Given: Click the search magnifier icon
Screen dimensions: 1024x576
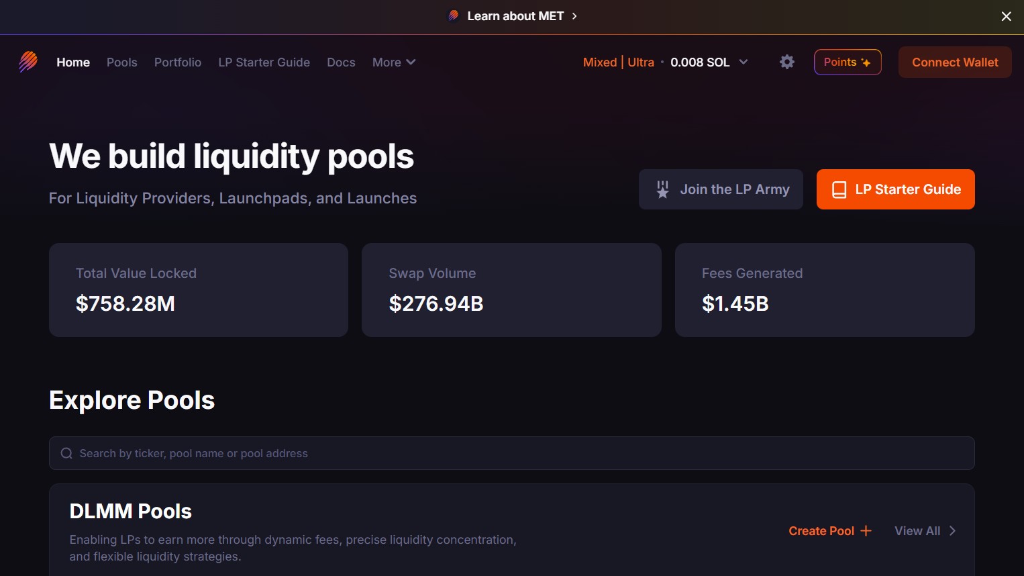Looking at the screenshot, I should [x=66, y=453].
